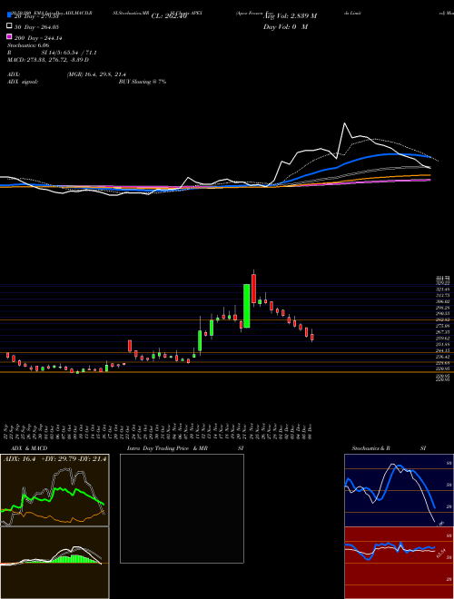Click the 'ADX: 16.4 +DY: 29.79 -DY: 21.4' header
Screen dimensions: 454x599
(54, 458)
